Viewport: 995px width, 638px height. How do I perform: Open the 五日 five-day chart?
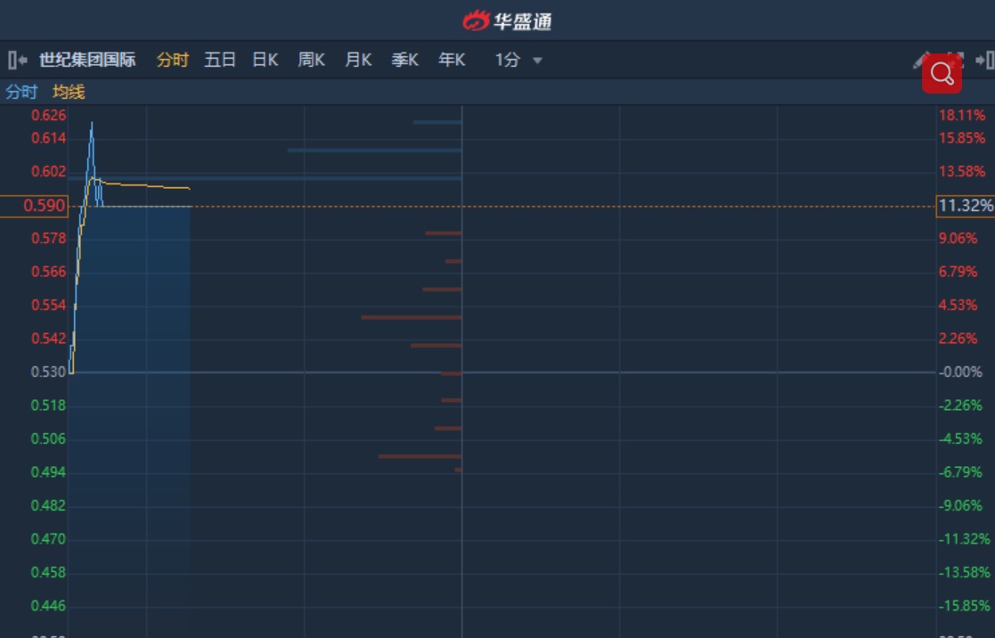pyautogui.click(x=220, y=61)
